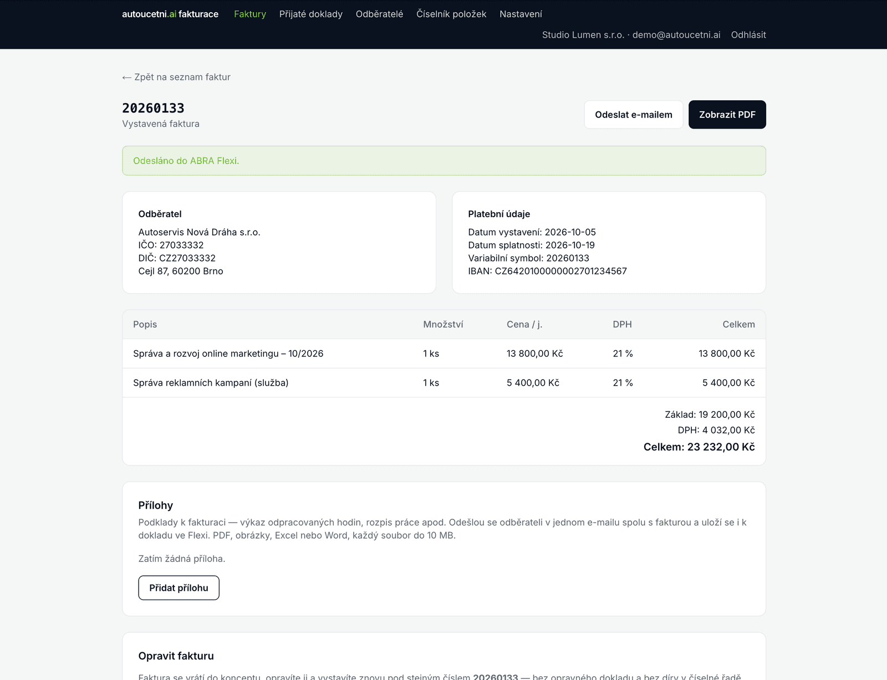887x680 pixels.
Task: Click the Celkem column header
Action: [x=738, y=324]
